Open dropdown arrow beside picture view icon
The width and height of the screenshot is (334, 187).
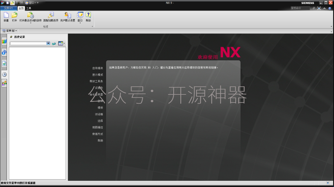coord(64,43)
